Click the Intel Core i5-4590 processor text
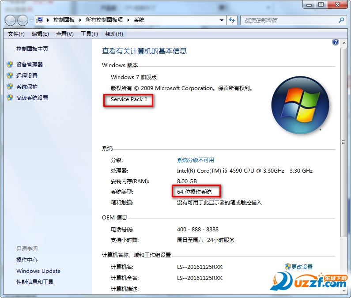Viewport: 351px width, 298px height. click(245, 171)
